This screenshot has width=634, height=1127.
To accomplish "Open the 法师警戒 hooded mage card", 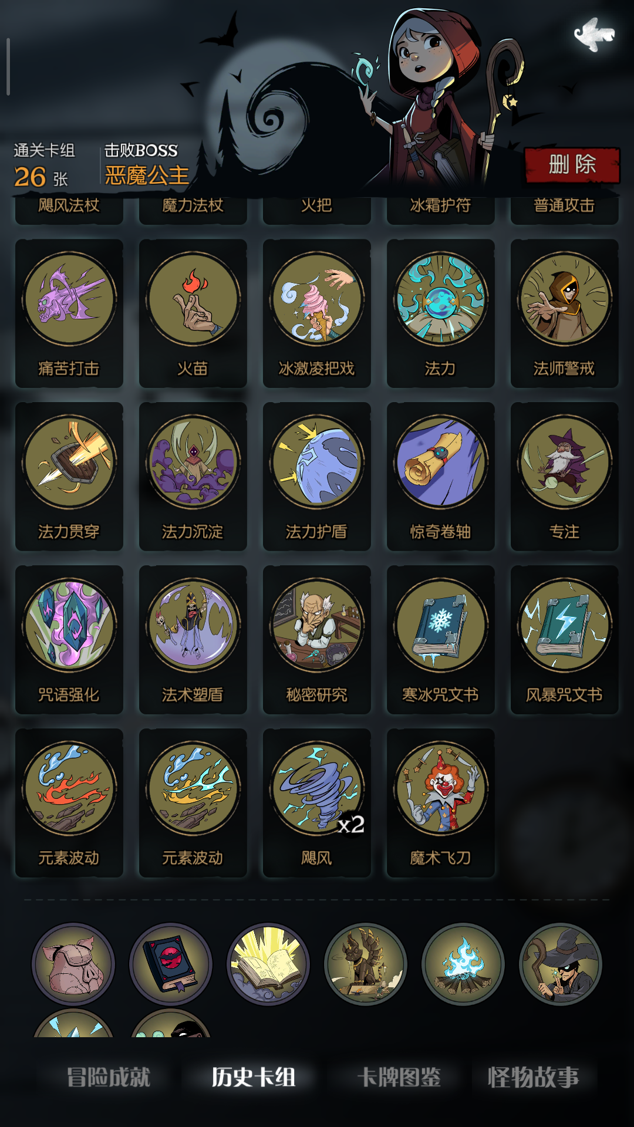I will (565, 313).
